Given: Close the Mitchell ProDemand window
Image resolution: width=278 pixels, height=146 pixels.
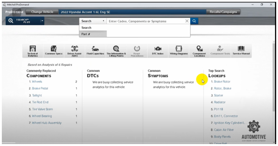Looking at the screenshot, I should (271, 5).
